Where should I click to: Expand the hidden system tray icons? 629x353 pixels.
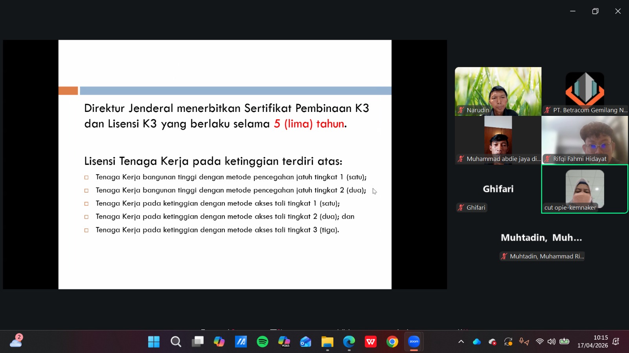(461, 342)
